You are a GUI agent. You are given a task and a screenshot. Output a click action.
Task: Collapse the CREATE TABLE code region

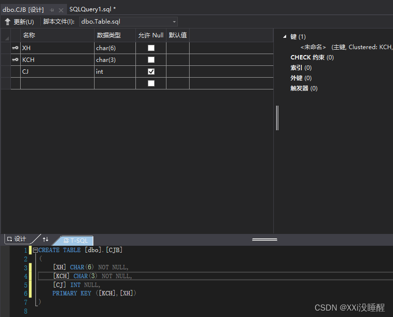35,250
